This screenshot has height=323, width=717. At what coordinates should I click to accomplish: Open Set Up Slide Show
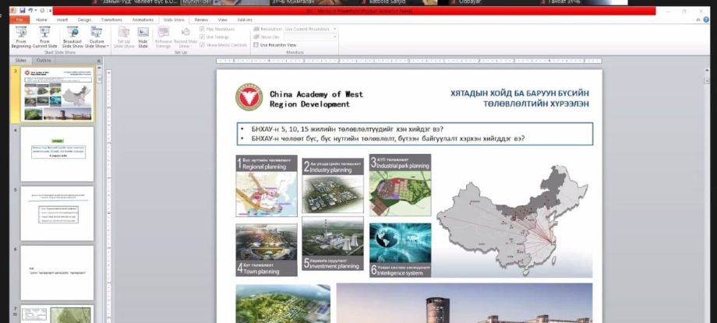(124, 37)
